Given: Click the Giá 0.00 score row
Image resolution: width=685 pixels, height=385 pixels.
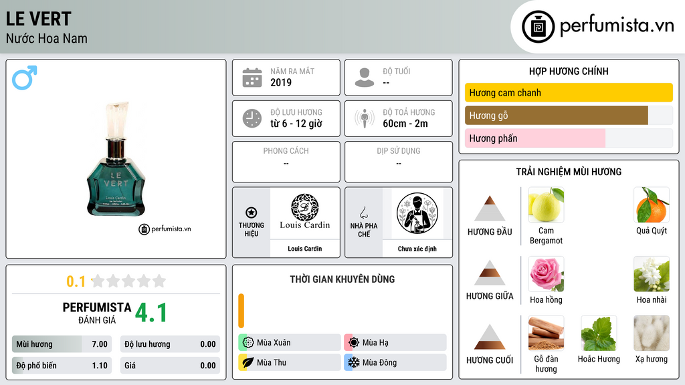Looking at the screenshot, I should pos(170,366).
